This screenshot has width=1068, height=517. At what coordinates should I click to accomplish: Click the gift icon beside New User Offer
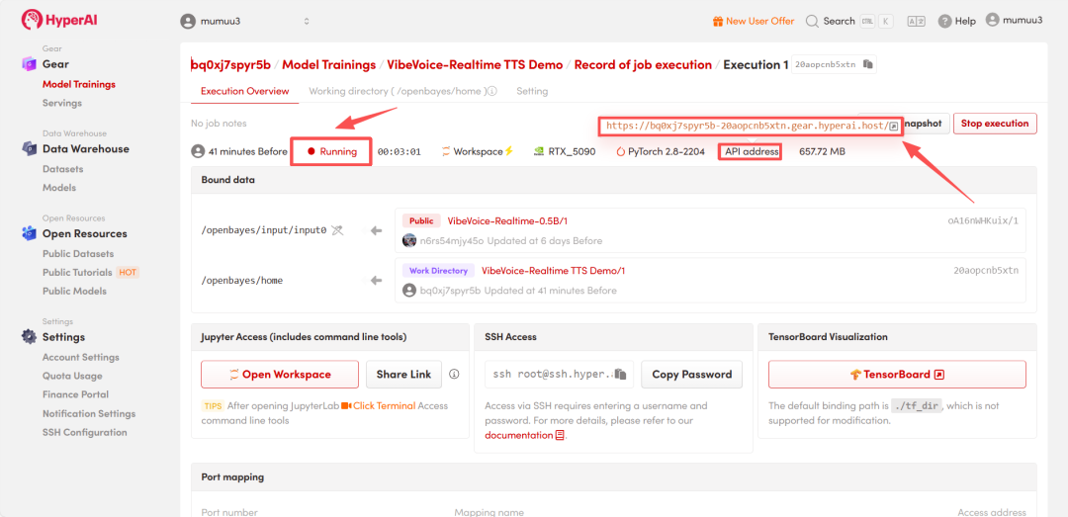(717, 21)
